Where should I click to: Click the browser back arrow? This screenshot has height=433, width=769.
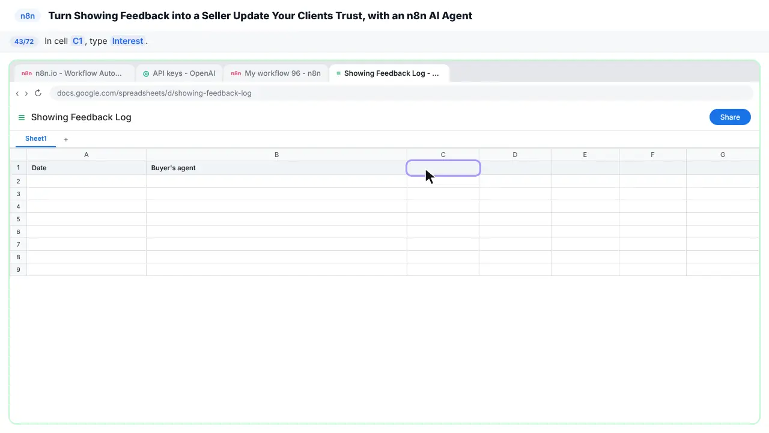[x=17, y=93]
